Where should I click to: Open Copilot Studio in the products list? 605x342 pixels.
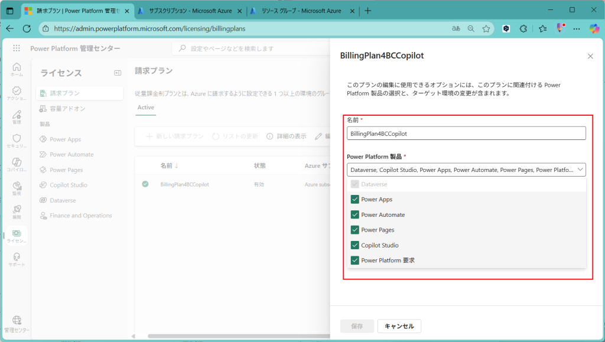[x=69, y=185]
